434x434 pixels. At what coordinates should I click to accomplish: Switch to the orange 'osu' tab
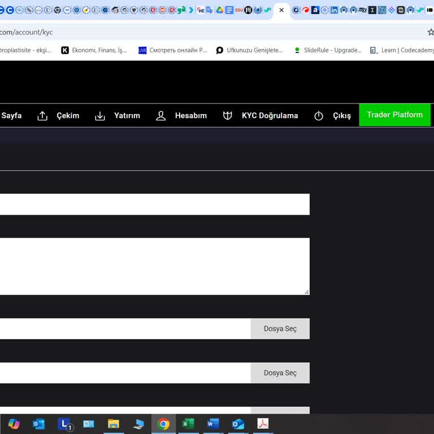point(239,10)
